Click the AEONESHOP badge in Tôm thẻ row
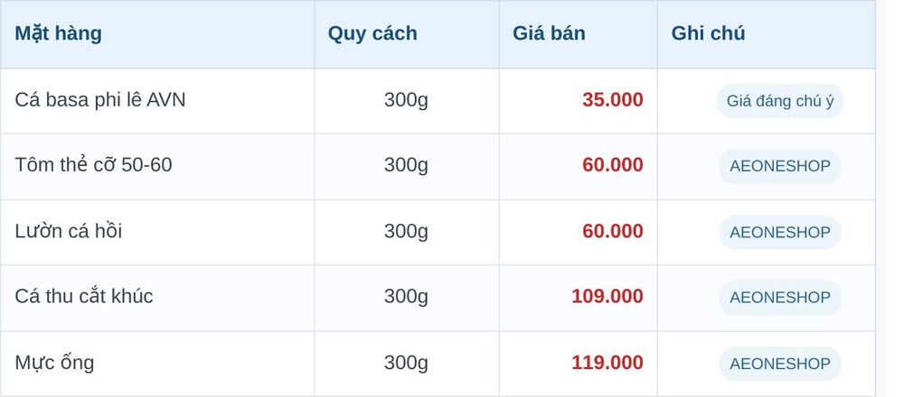Viewport: 904px width, 397px height. (780, 166)
